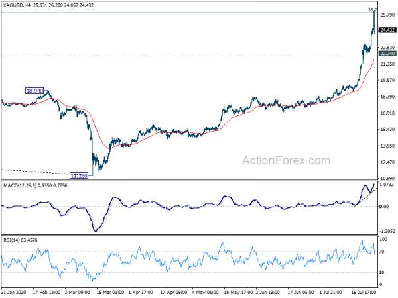Click the 12.470 price axis value
The image size is (398, 298).
(x=387, y=162)
